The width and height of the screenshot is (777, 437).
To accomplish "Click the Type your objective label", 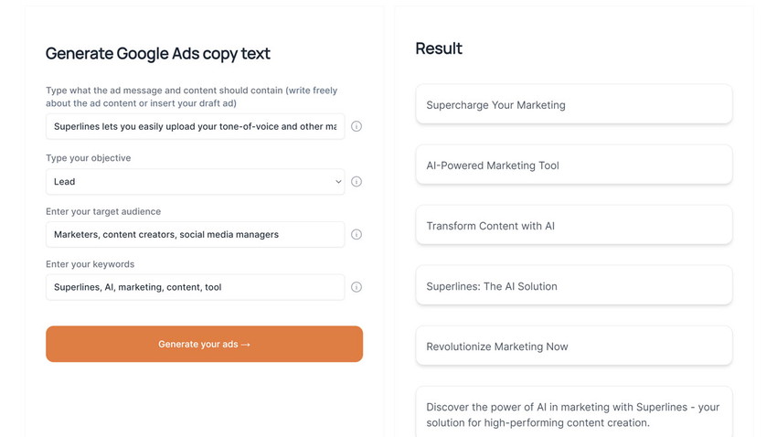I will coord(88,158).
